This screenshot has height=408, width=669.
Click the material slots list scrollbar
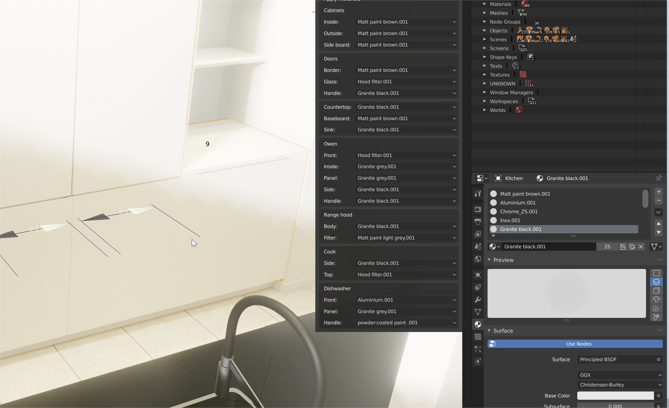645,199
